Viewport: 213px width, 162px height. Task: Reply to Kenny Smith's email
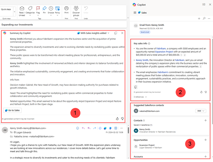pos(83,128)
